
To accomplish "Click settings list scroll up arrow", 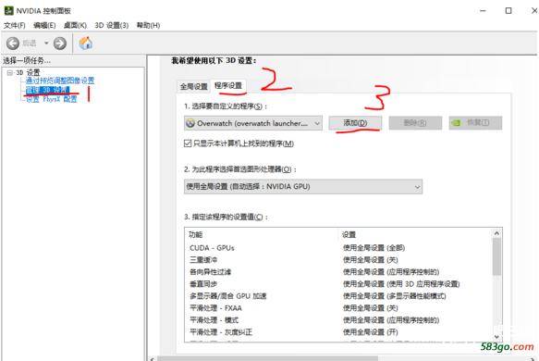I will pos(496,233).
